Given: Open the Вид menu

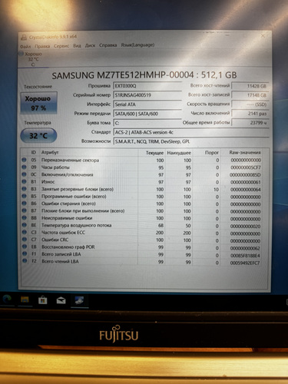Looking at the screenshot, I should click(x=77, y=46).
